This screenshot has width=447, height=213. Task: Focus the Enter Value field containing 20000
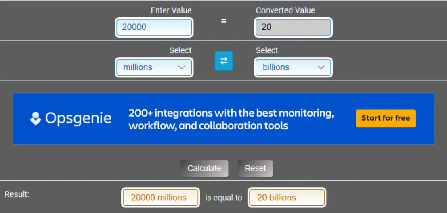(x=154, y=27)
